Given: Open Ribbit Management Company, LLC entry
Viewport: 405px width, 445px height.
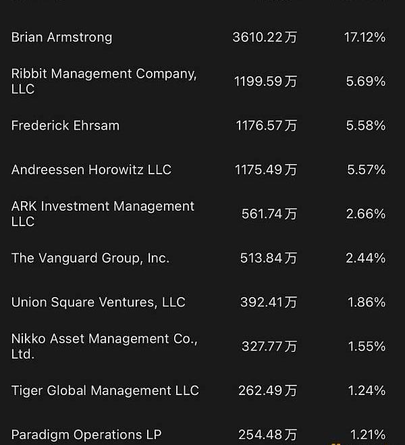Looking at the screenshot, I should coord(103,81).
